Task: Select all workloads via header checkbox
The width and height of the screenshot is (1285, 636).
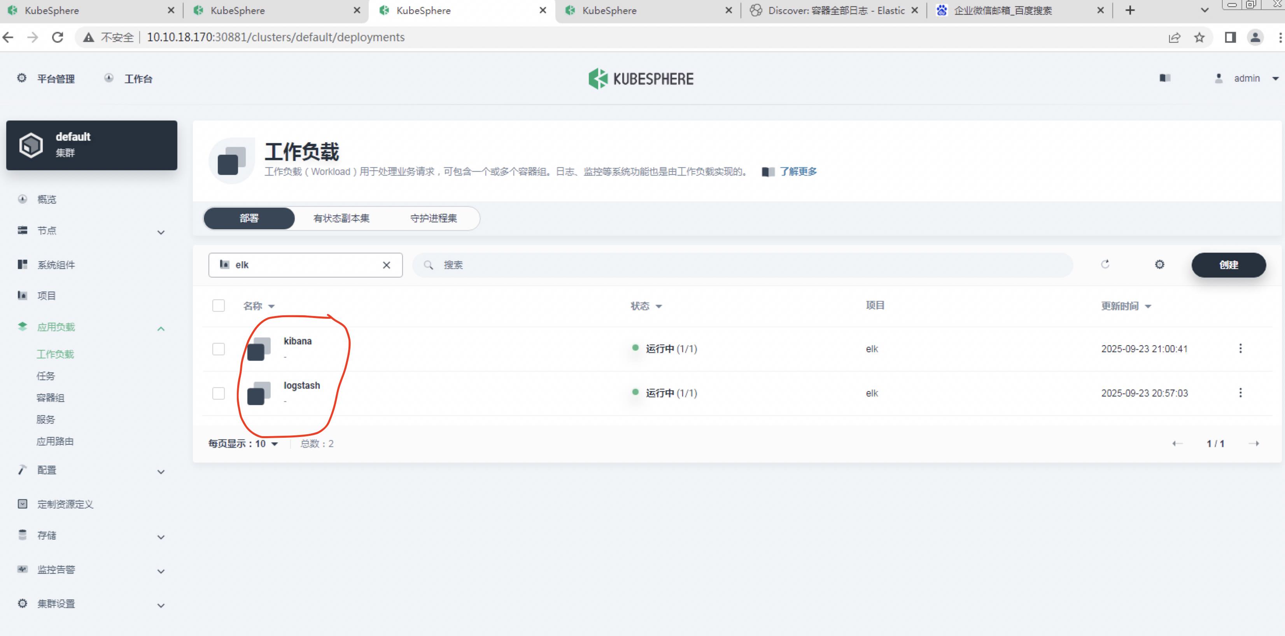Action: (x=219, y=306)
